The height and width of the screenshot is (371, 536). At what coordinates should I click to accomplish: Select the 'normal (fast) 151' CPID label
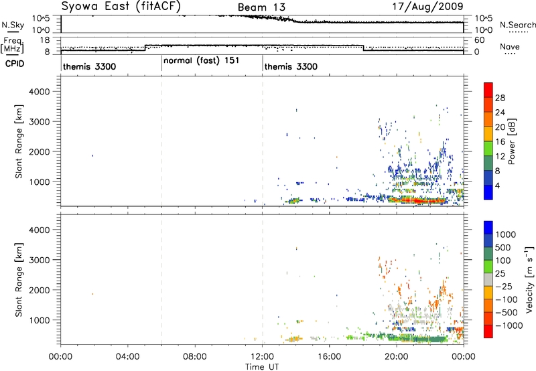click(x=202, y=61)
